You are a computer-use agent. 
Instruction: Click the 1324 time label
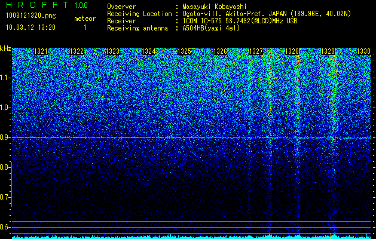click(x=148, y=51)
